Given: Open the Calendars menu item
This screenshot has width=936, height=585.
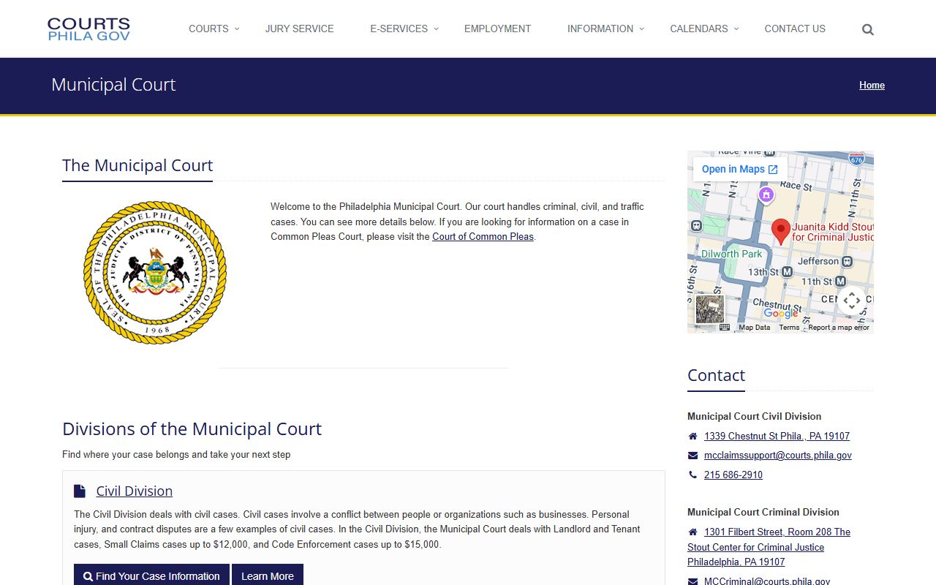Looking at the screenshot, I should (699, 29).
